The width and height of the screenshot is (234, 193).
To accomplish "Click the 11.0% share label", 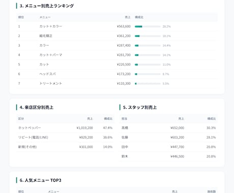I will 166,65.
